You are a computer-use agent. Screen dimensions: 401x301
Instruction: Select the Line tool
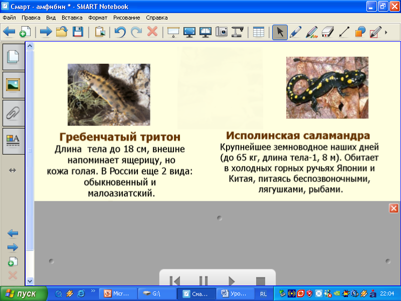point(344,32)
